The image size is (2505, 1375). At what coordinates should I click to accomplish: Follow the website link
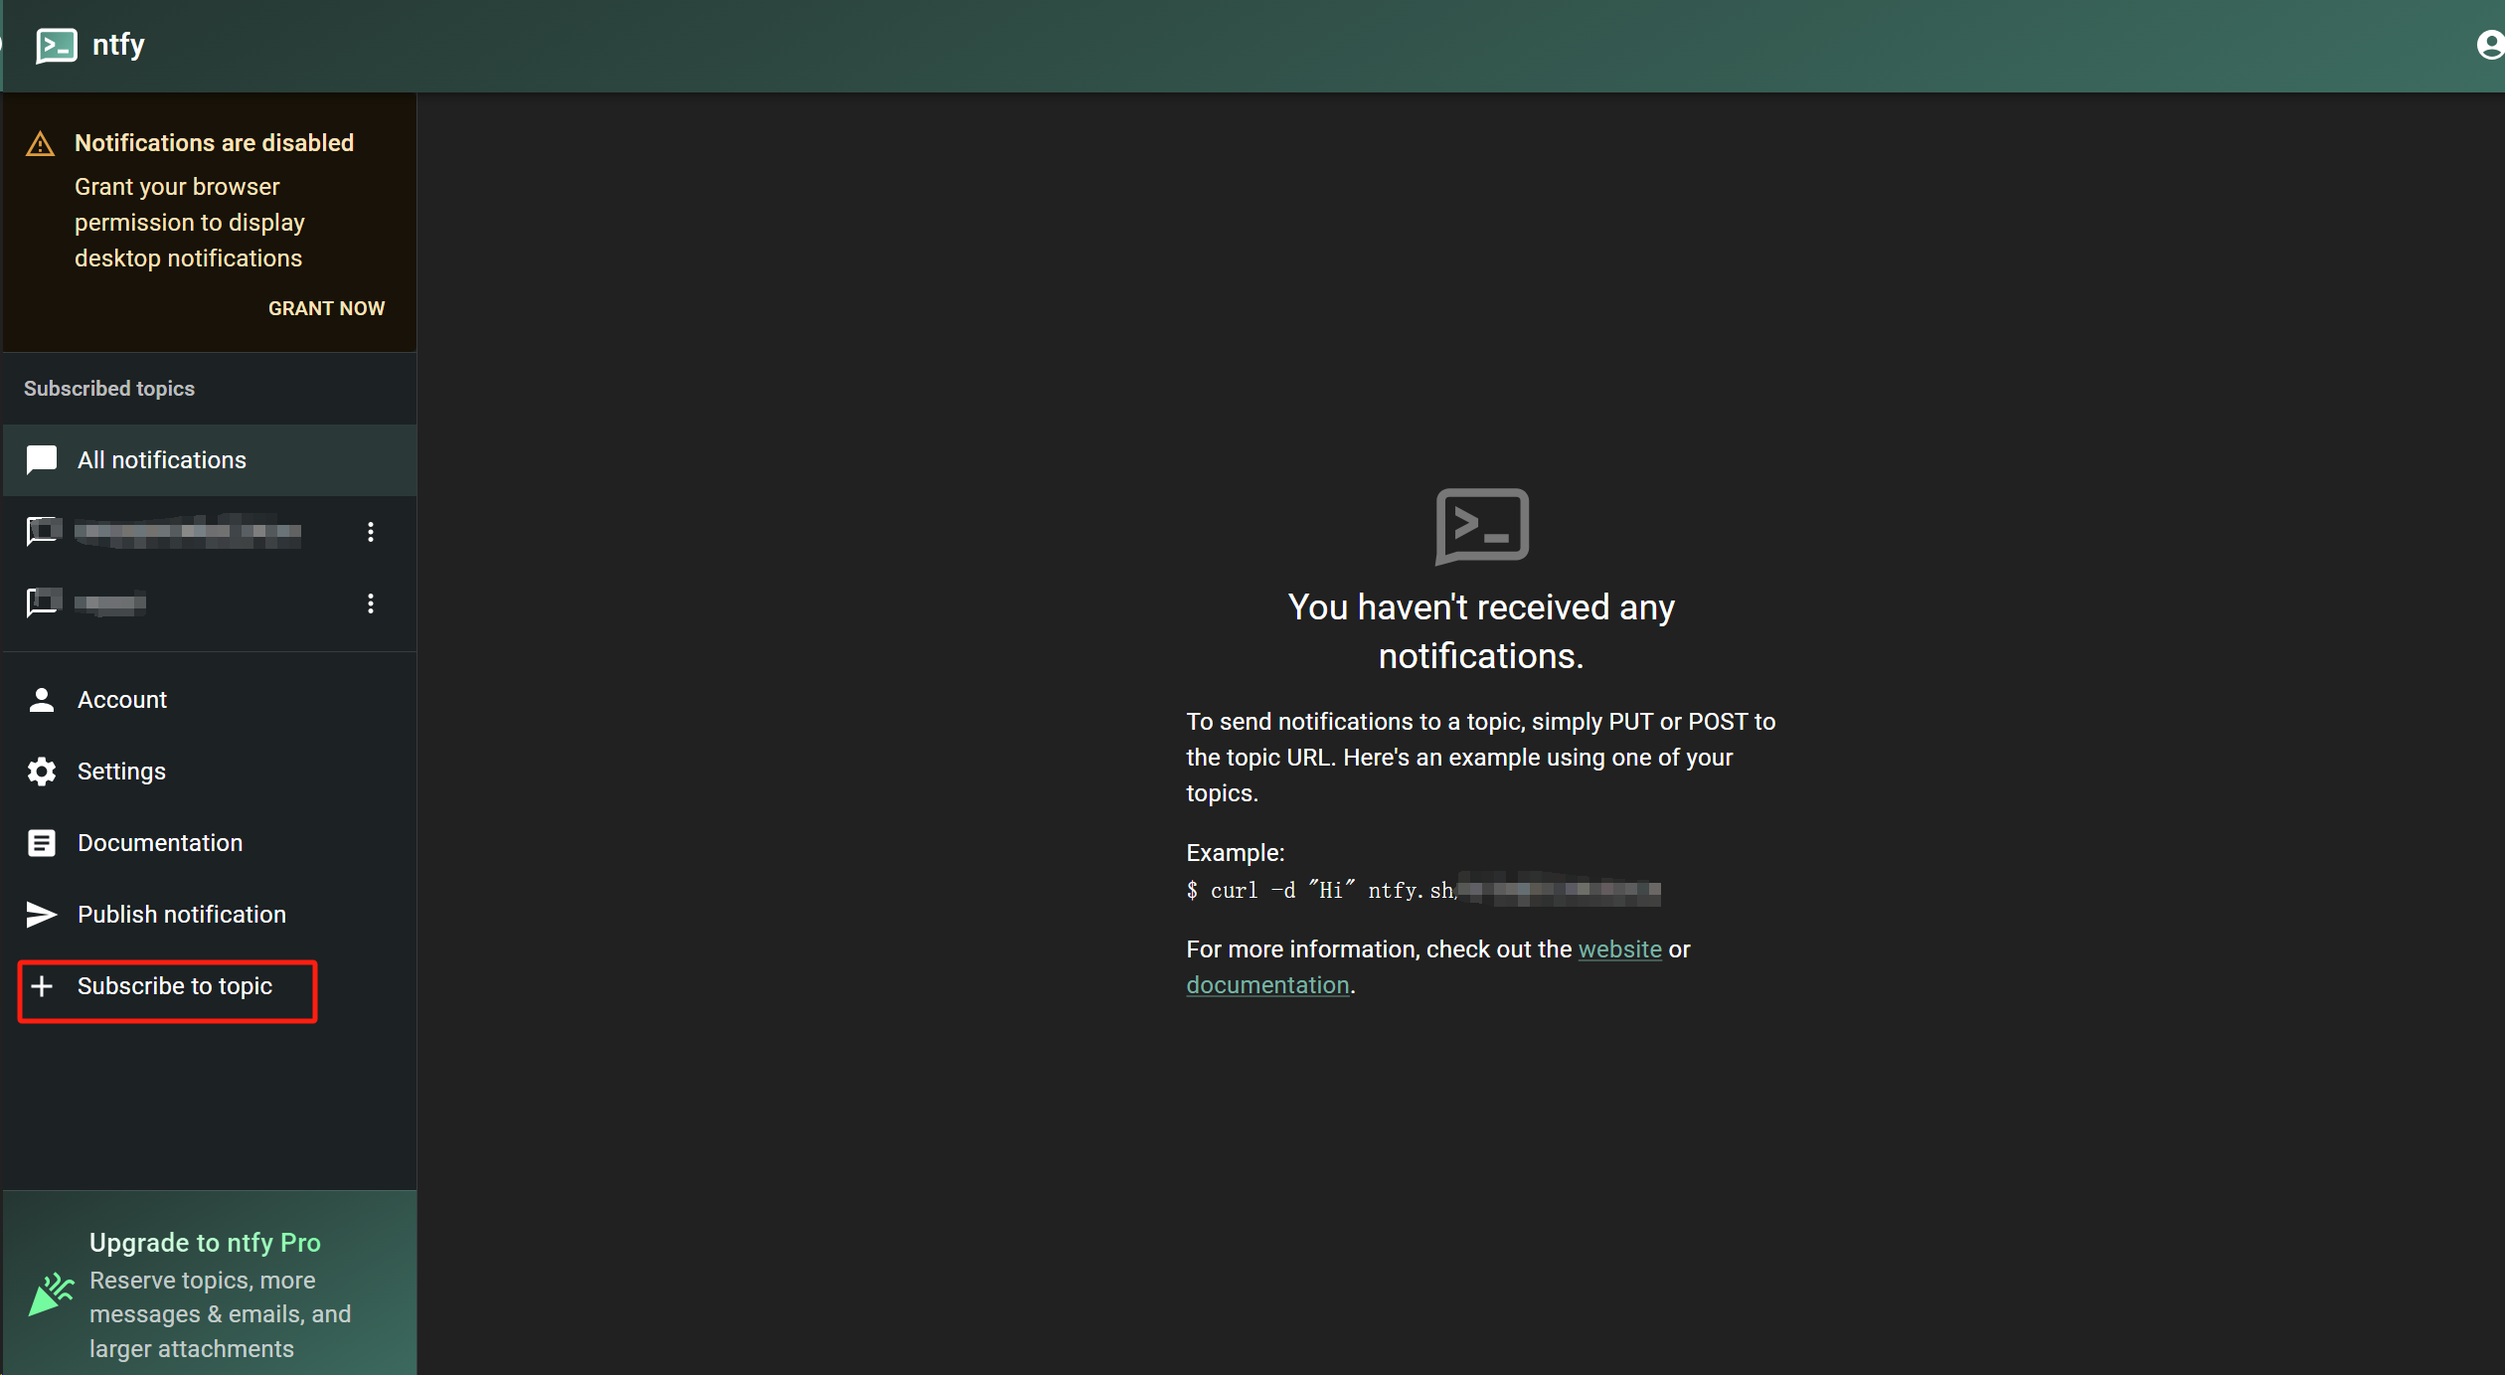point(1619,949)
